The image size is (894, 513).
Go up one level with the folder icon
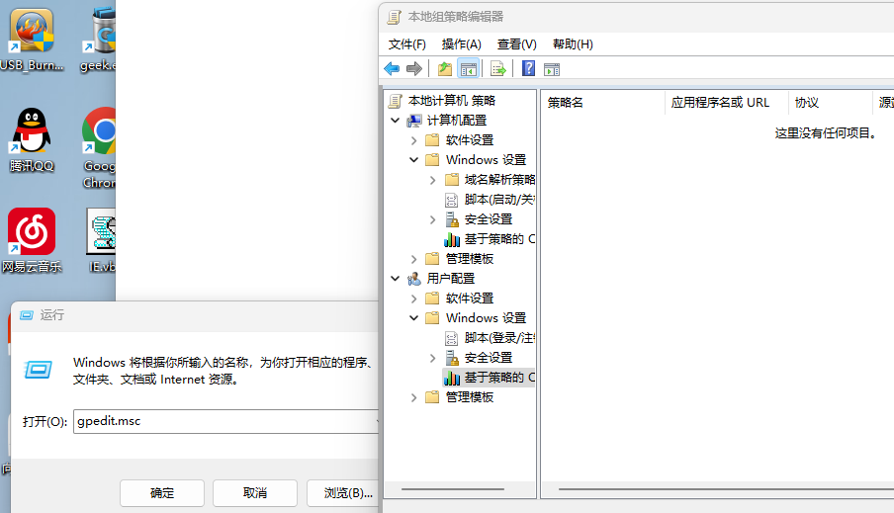(445, 68)
